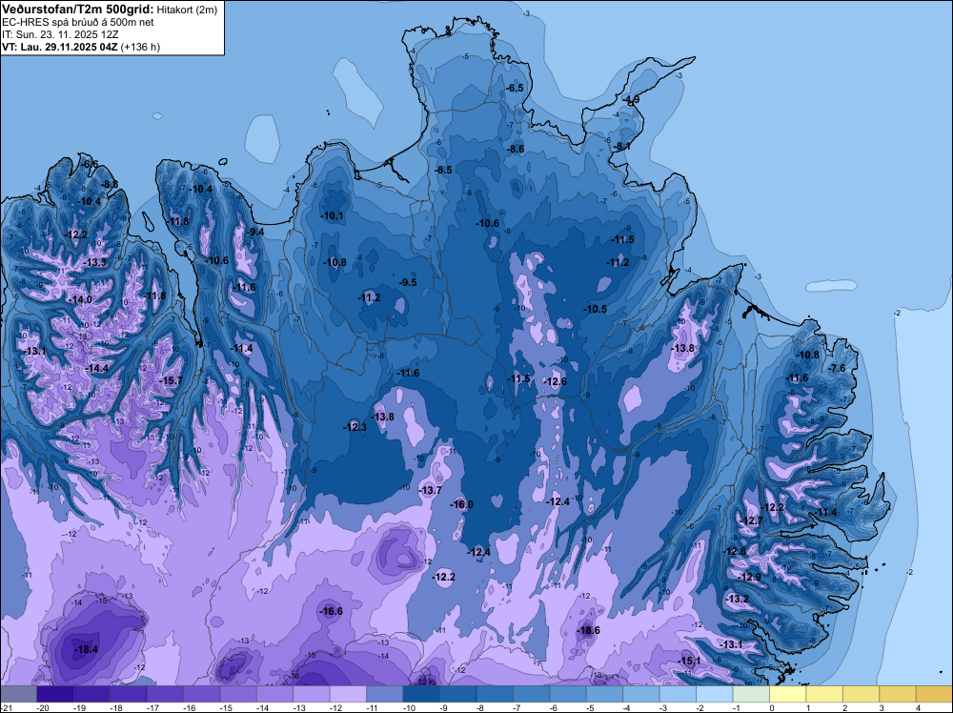This screenshot has width=953, height=713.
Task: Select the 'VT: Lau. 29.11.2025 04Z' valid time
Action: point(60,47)
